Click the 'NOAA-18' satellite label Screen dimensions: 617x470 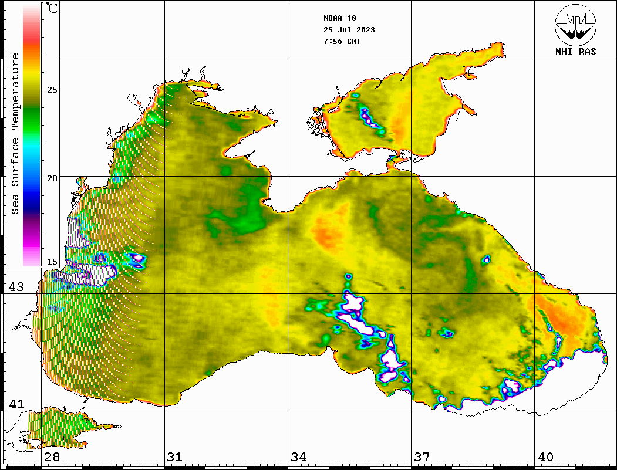tap(339, 18)
